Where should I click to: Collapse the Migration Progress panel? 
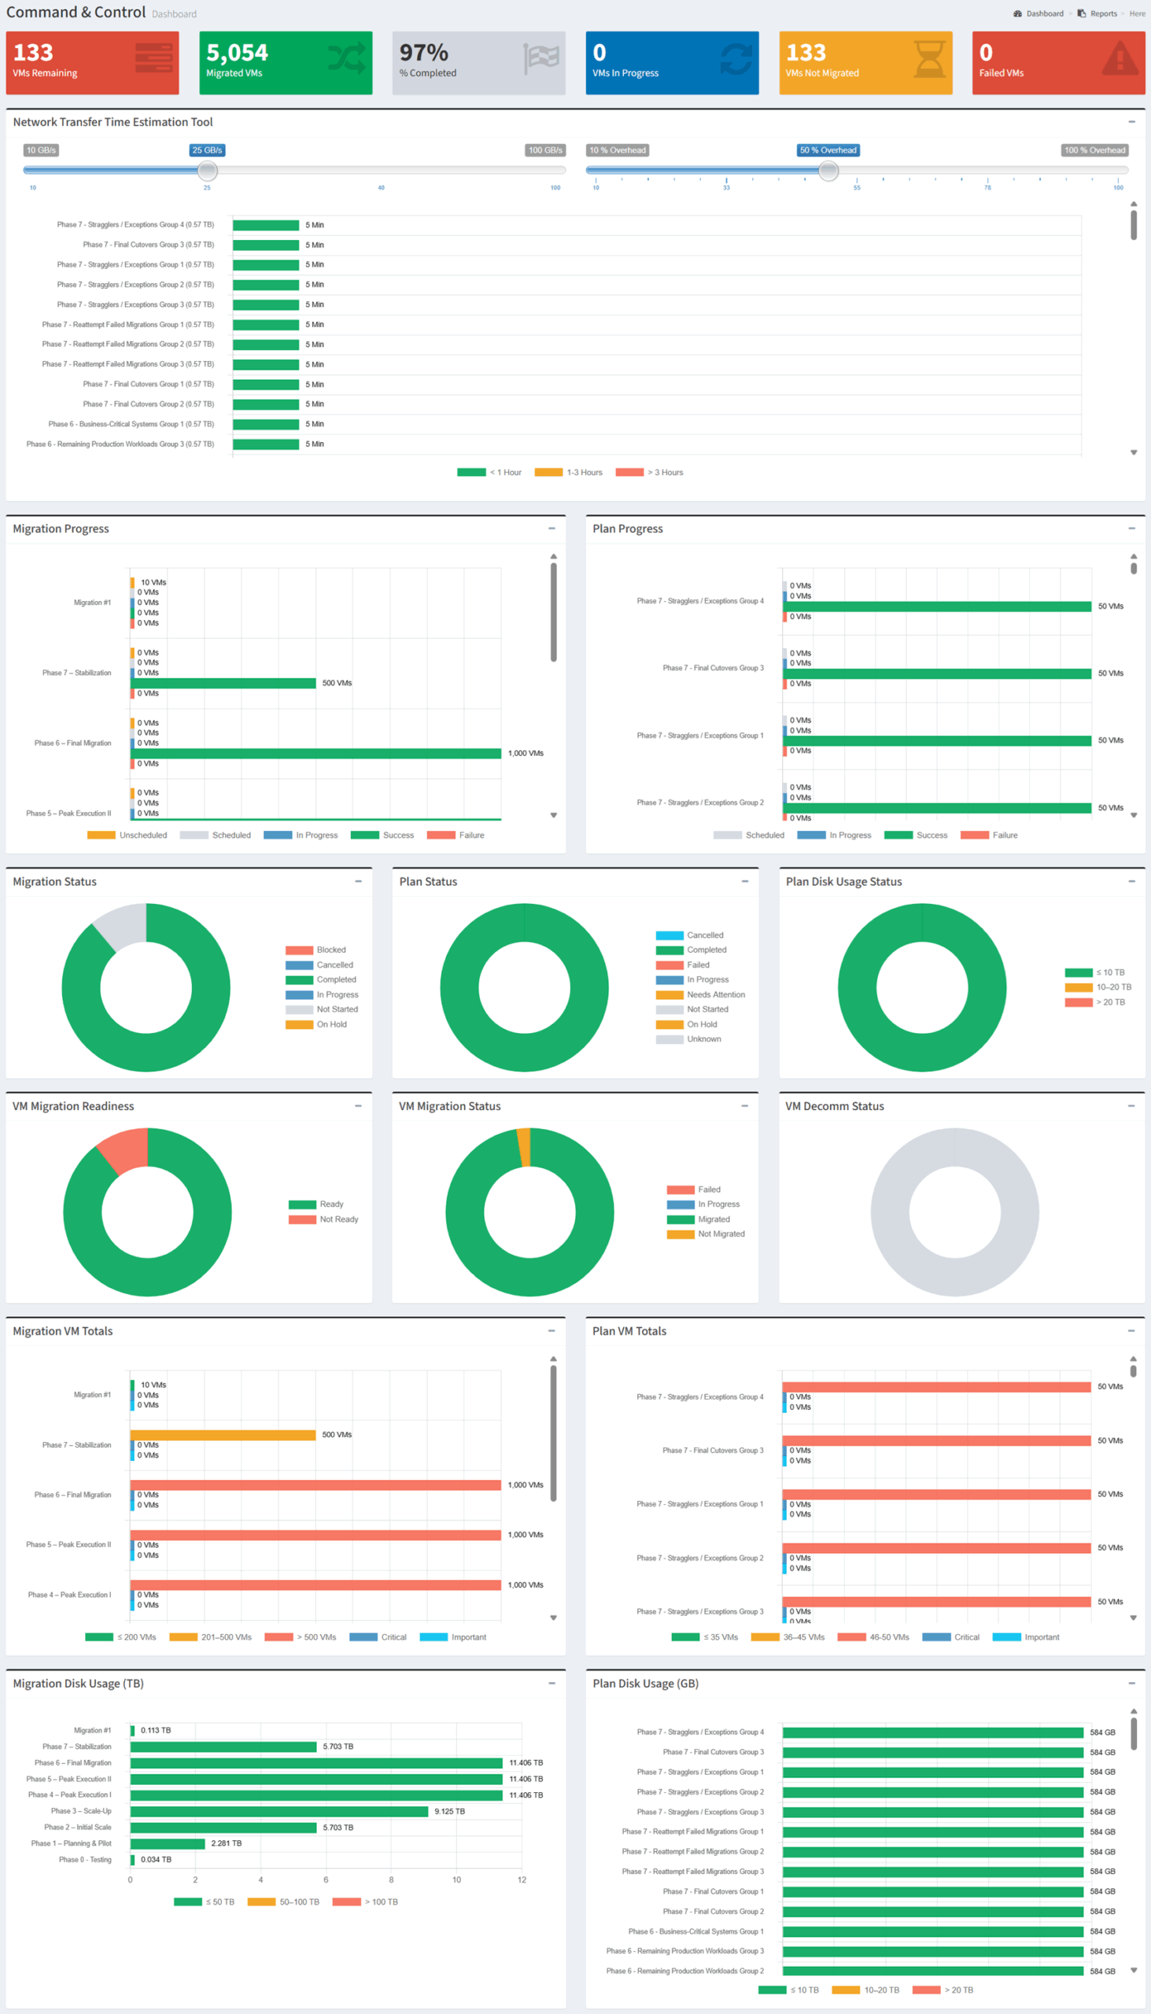[x=552, y=529]
